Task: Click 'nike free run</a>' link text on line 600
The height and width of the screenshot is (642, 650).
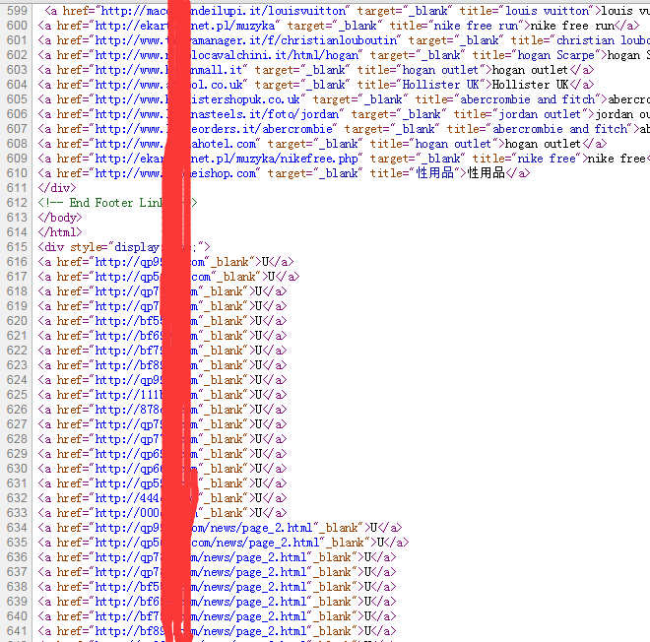Action: click(585, 26)
